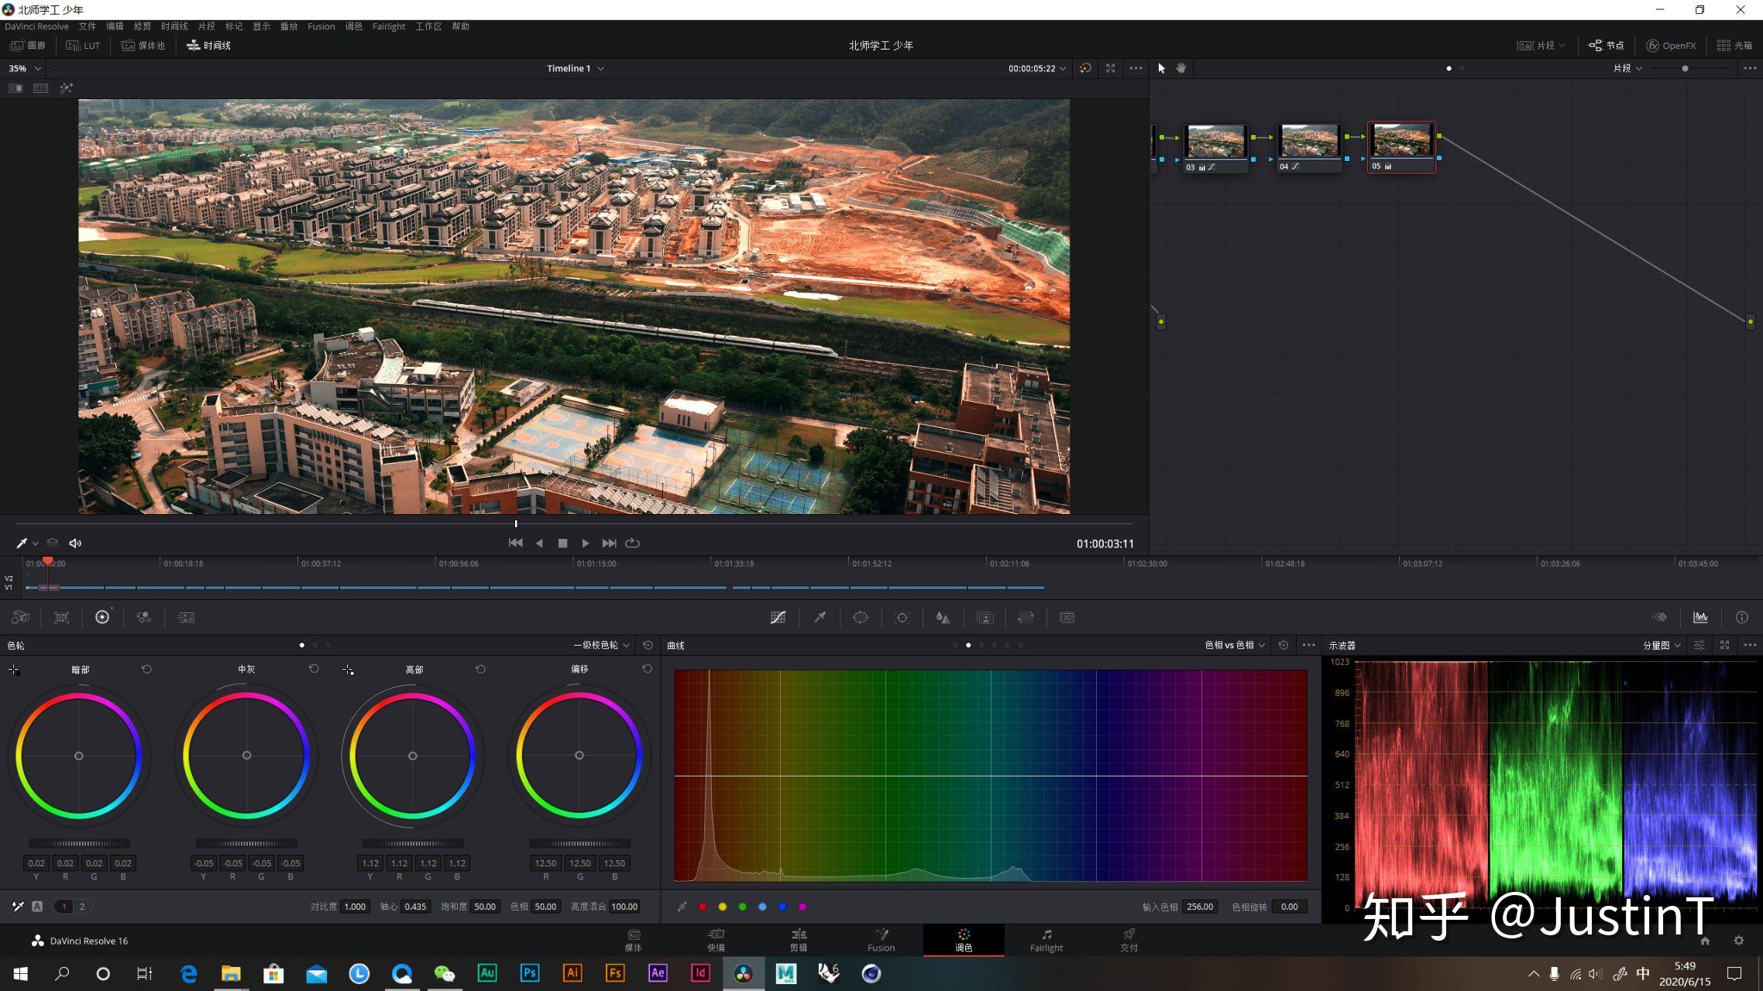Image resolution: width=1763 pixels, height=991 pixels.
Task: Select the hand pan tool in node editor
Action: [1180, 68]
